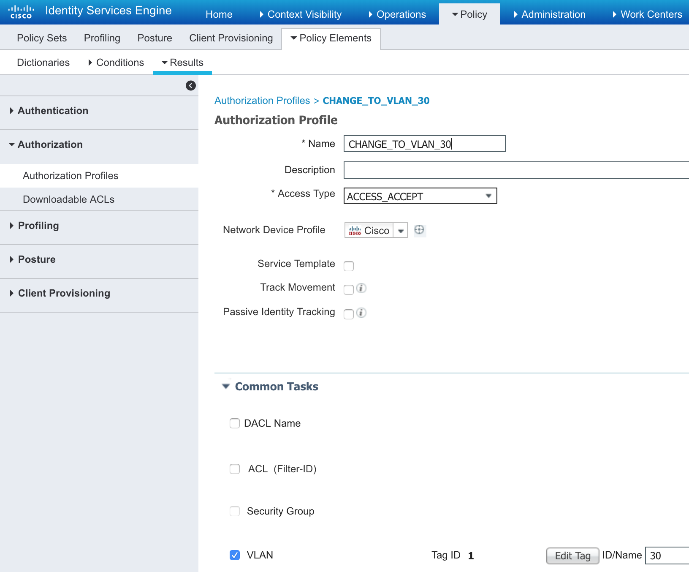Screen dimensions: 689x572
Task: Click the Edit Tag button
Action: click(x=572, y=556)
